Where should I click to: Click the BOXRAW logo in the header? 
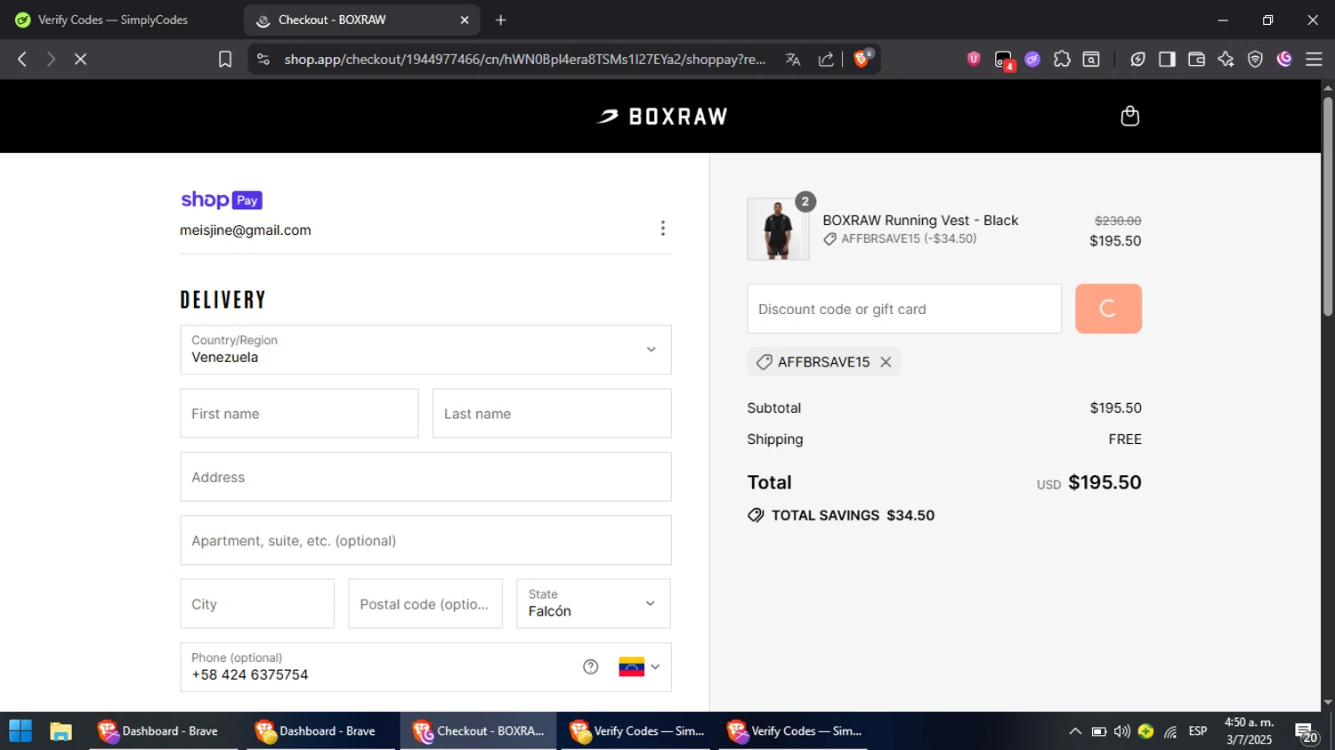661,117
